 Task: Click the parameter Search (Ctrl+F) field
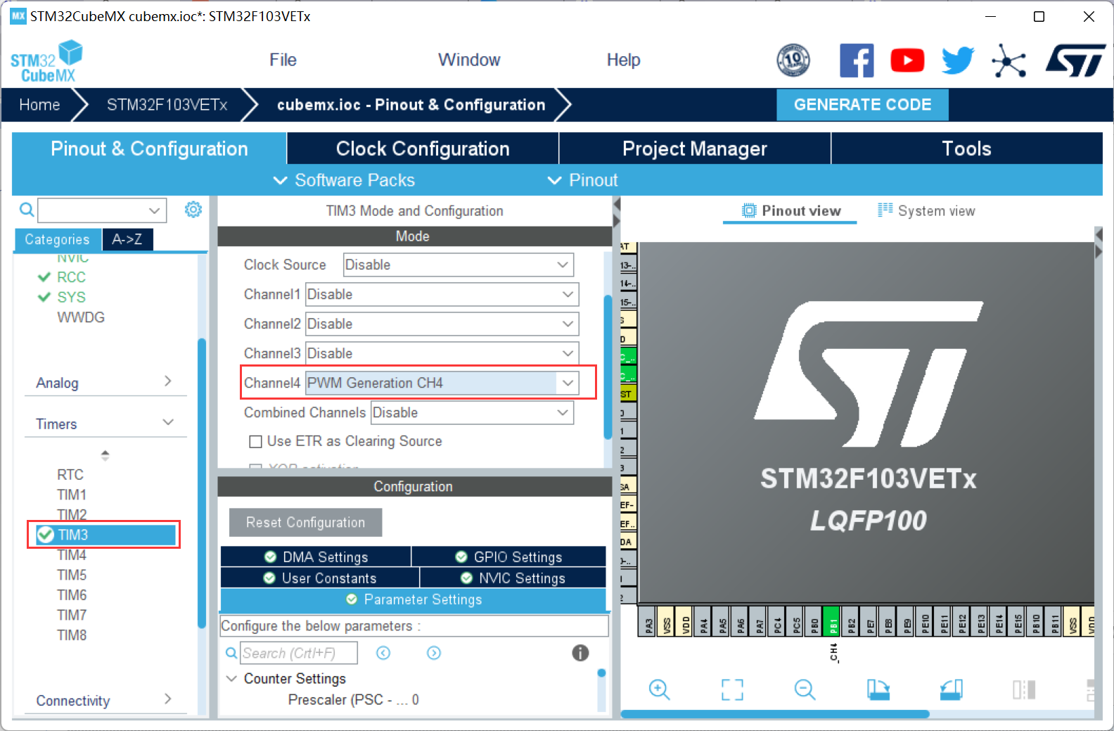point(299,653)
